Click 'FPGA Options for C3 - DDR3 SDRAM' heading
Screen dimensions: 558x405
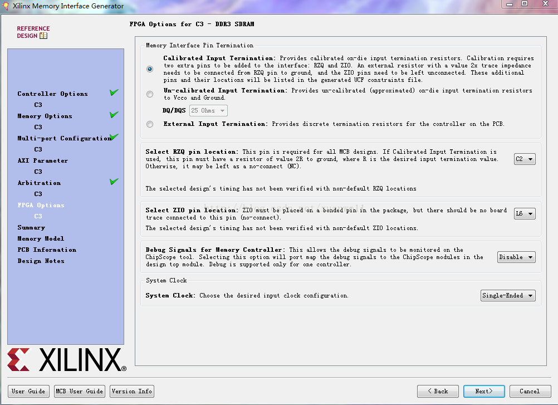pyautogui.click(x=192, y=24)
